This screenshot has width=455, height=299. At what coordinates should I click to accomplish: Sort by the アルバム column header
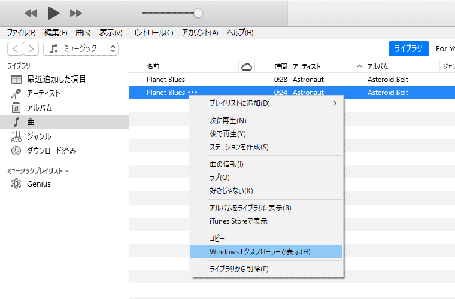pos(402,66)
